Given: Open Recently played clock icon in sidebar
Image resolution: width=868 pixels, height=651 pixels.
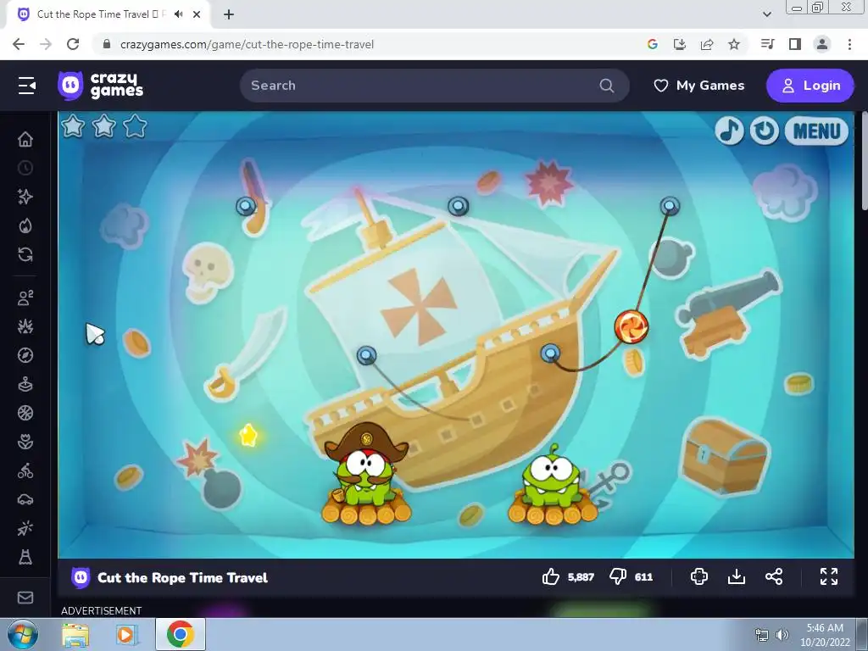Looking at the screenshot, I should click(x=25, y=168).
